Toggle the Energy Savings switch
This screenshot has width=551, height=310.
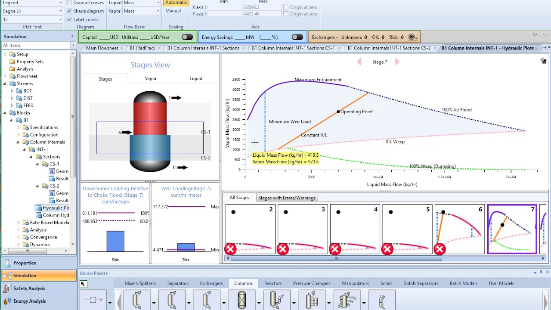[297, 37]
